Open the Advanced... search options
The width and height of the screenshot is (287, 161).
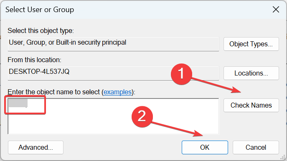[x=36, y=147]
